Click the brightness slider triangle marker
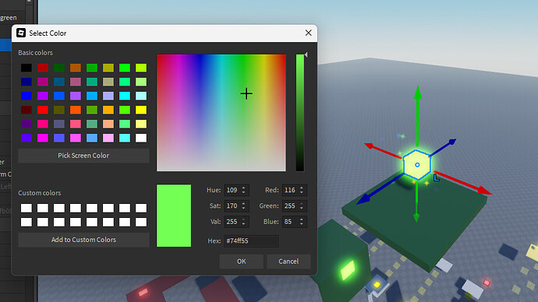This screenshot has width=538, height=302. pos(306,54)
